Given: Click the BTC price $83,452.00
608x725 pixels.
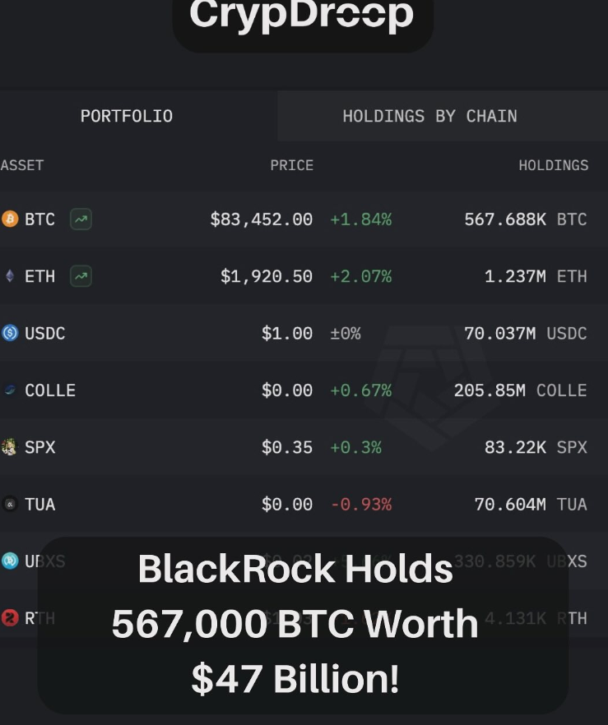Looking at the screenshot, I should coord(261,219).
